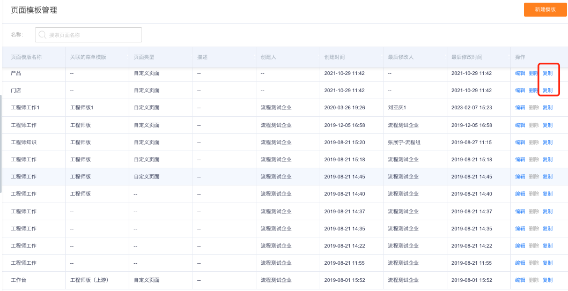Click 编辑 for the 产品 row
568x291 pixels.
coord(520,73)
